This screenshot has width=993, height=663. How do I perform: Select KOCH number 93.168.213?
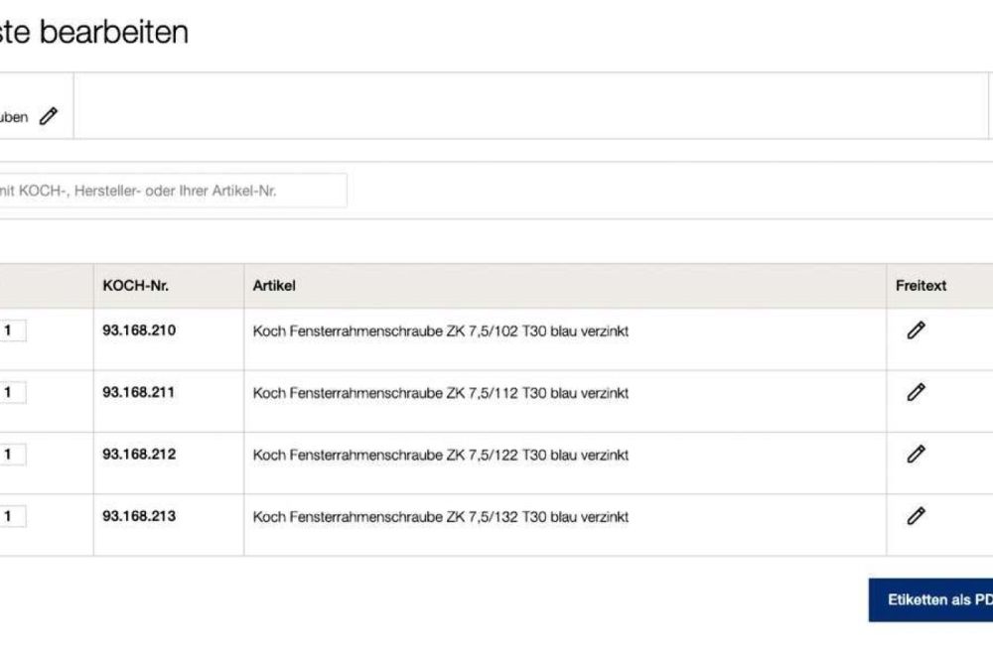tap(139, 516)
